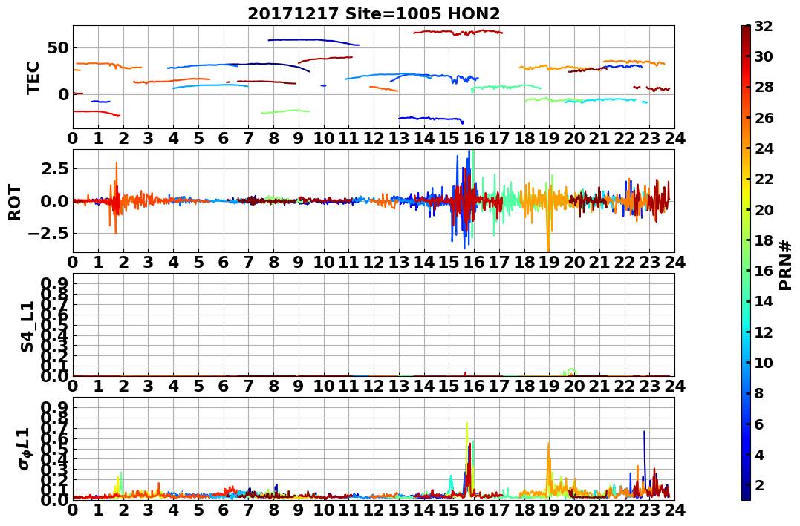Click the dark red TEC trace near hours 14–17
The width and height of the screenshot is (800, 526).
pyautogui.click(x=458, y=32)
